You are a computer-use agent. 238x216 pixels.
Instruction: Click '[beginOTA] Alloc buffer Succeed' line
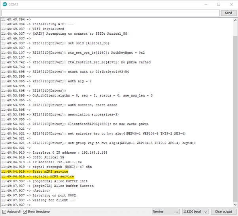point(47,186)
